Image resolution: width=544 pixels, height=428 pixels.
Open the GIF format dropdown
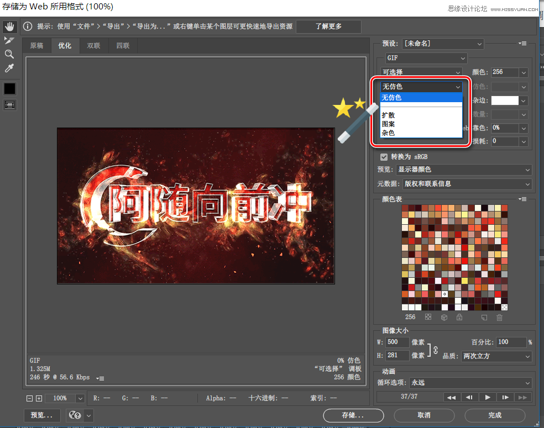426,57
